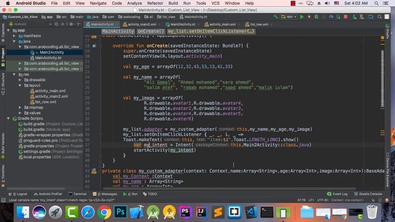
Task: Collapse the layout folder
Action: 20,86
